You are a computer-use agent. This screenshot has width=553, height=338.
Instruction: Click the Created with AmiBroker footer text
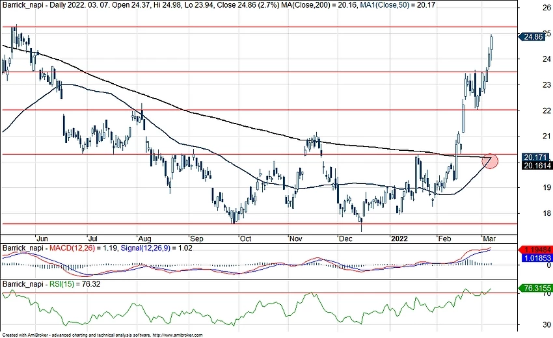click(25, 335)
